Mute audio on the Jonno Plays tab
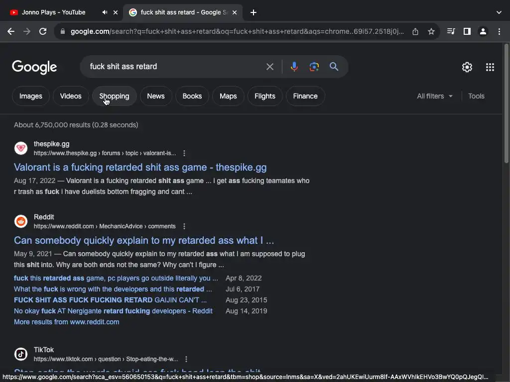 105,12
